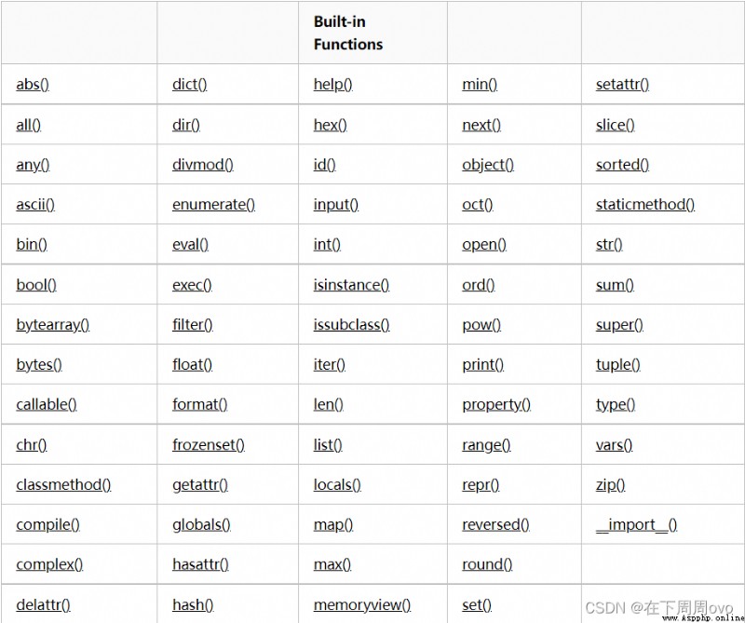The height and width of the screenshot is (623, 745).
Task: Select the zip() link
Action: [610, 485]
